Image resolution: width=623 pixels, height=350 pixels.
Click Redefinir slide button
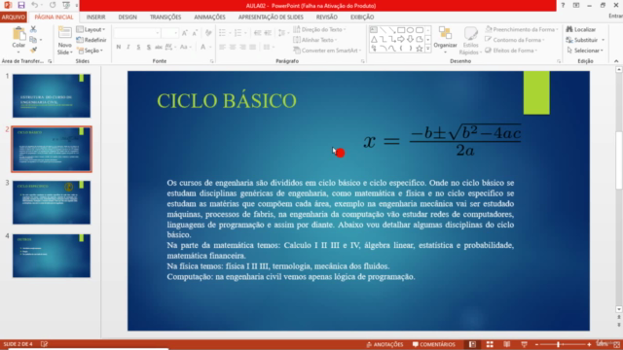pos(92,40)
